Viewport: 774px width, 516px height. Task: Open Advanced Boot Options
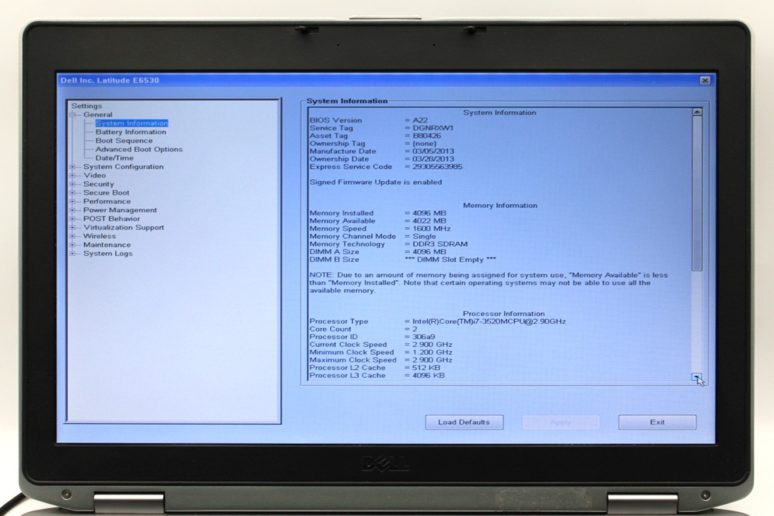coord(139,149)
